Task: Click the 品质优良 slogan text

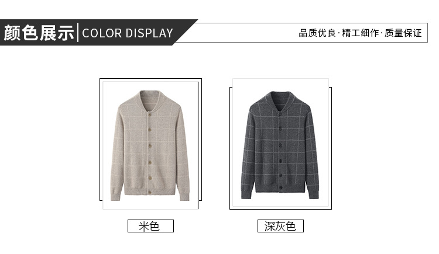Action: click(x=317, y=33)
